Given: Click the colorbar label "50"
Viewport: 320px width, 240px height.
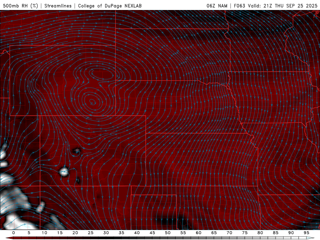Looking at the screenshot, I should coord(168,233).
